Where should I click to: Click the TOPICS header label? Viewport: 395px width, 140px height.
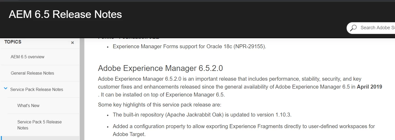(13, 42)
